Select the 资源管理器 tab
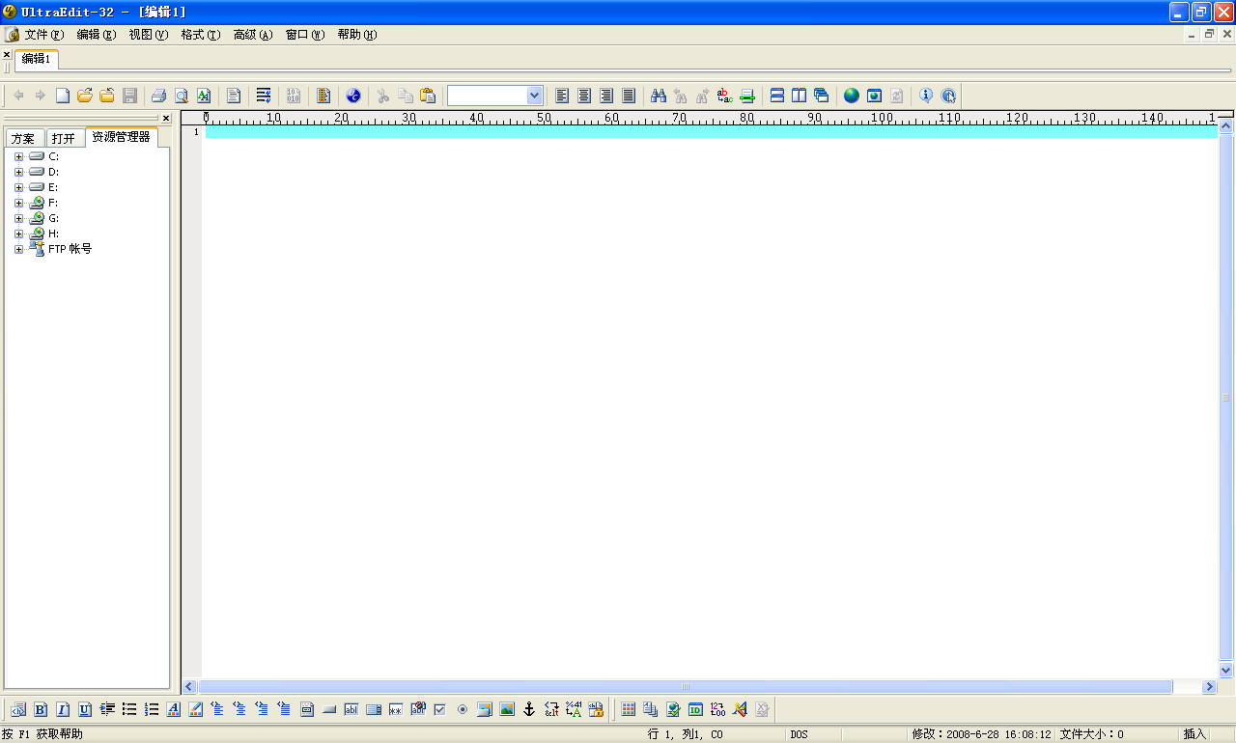Viewport: 1236px width, 743px height. (122, 137)
